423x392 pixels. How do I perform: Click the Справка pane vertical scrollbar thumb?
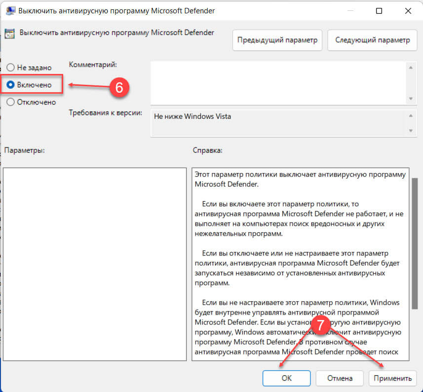pos(415,243)
